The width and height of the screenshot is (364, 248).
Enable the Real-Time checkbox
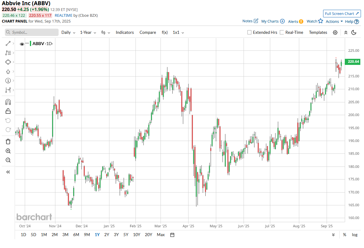tap(282, 33)
